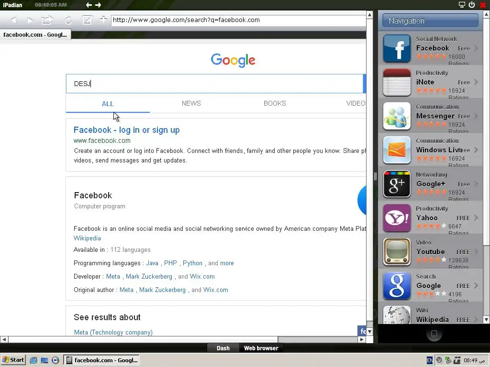The image size is (490, 367).
Task: Open the iNote app icon
Action: point(397,82)
